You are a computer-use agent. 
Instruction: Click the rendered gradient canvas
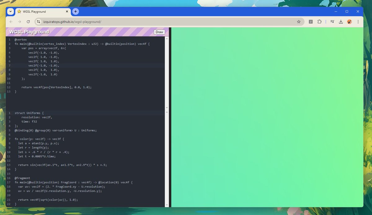(x=267, y=117)
